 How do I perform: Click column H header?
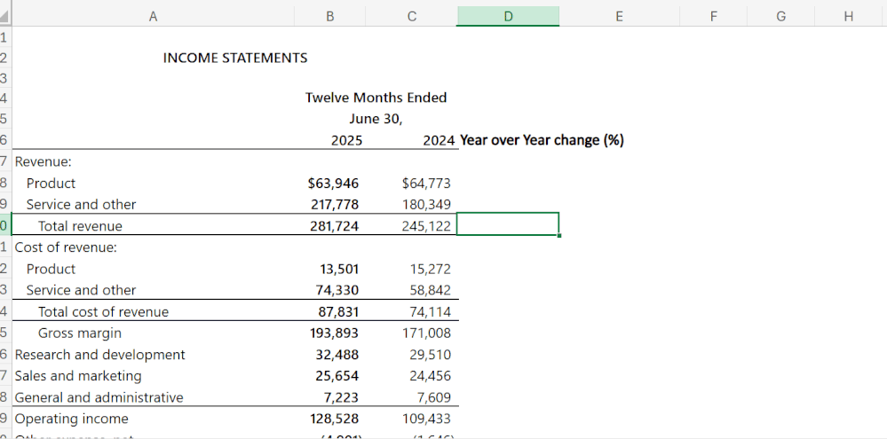(847, 16)
